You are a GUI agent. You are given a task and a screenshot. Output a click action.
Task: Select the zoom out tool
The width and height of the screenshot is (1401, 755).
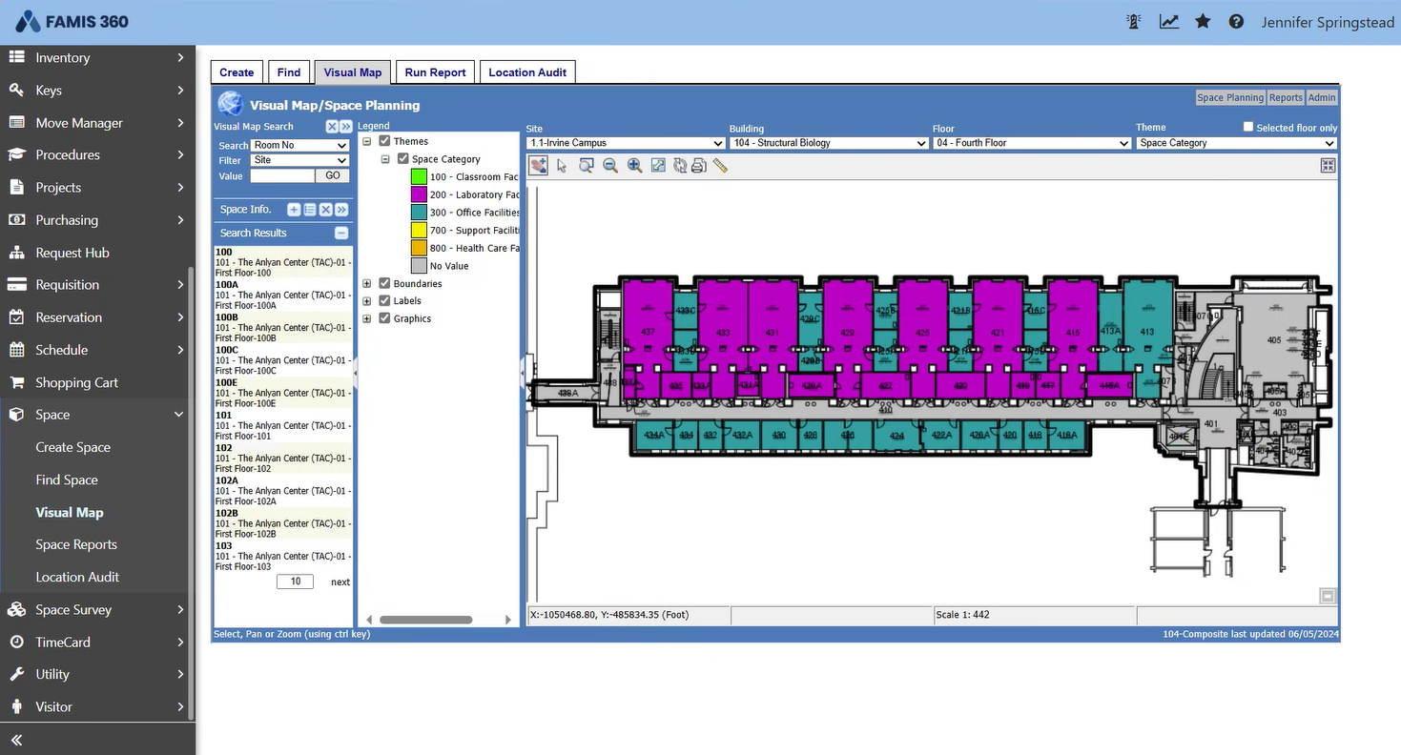tap(609, 165)
